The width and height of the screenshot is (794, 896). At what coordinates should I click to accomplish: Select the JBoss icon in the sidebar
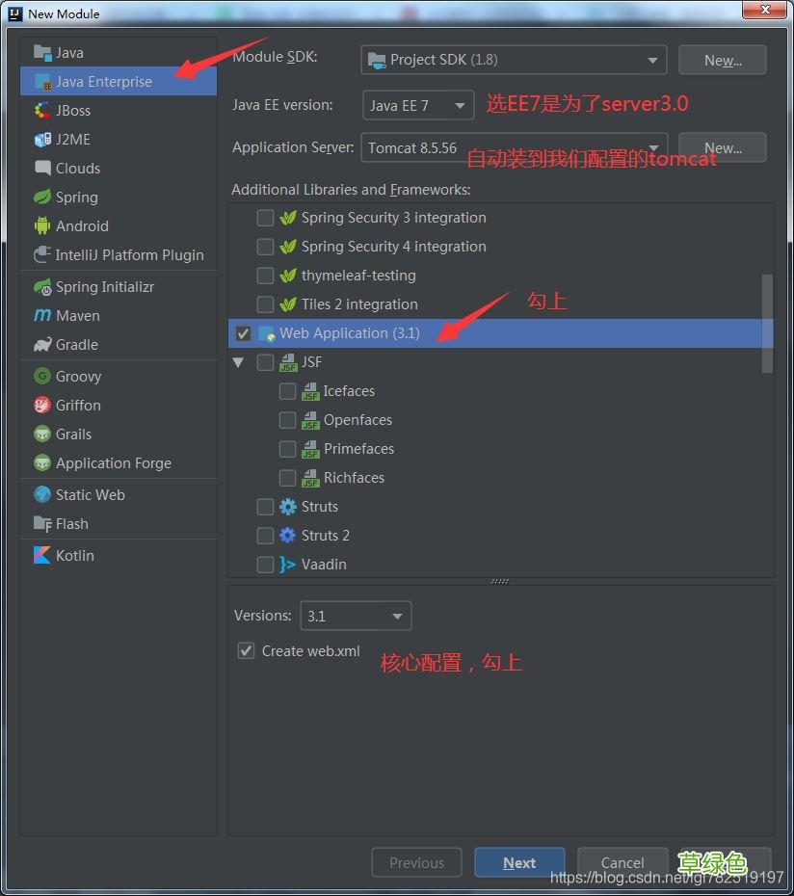41,111
